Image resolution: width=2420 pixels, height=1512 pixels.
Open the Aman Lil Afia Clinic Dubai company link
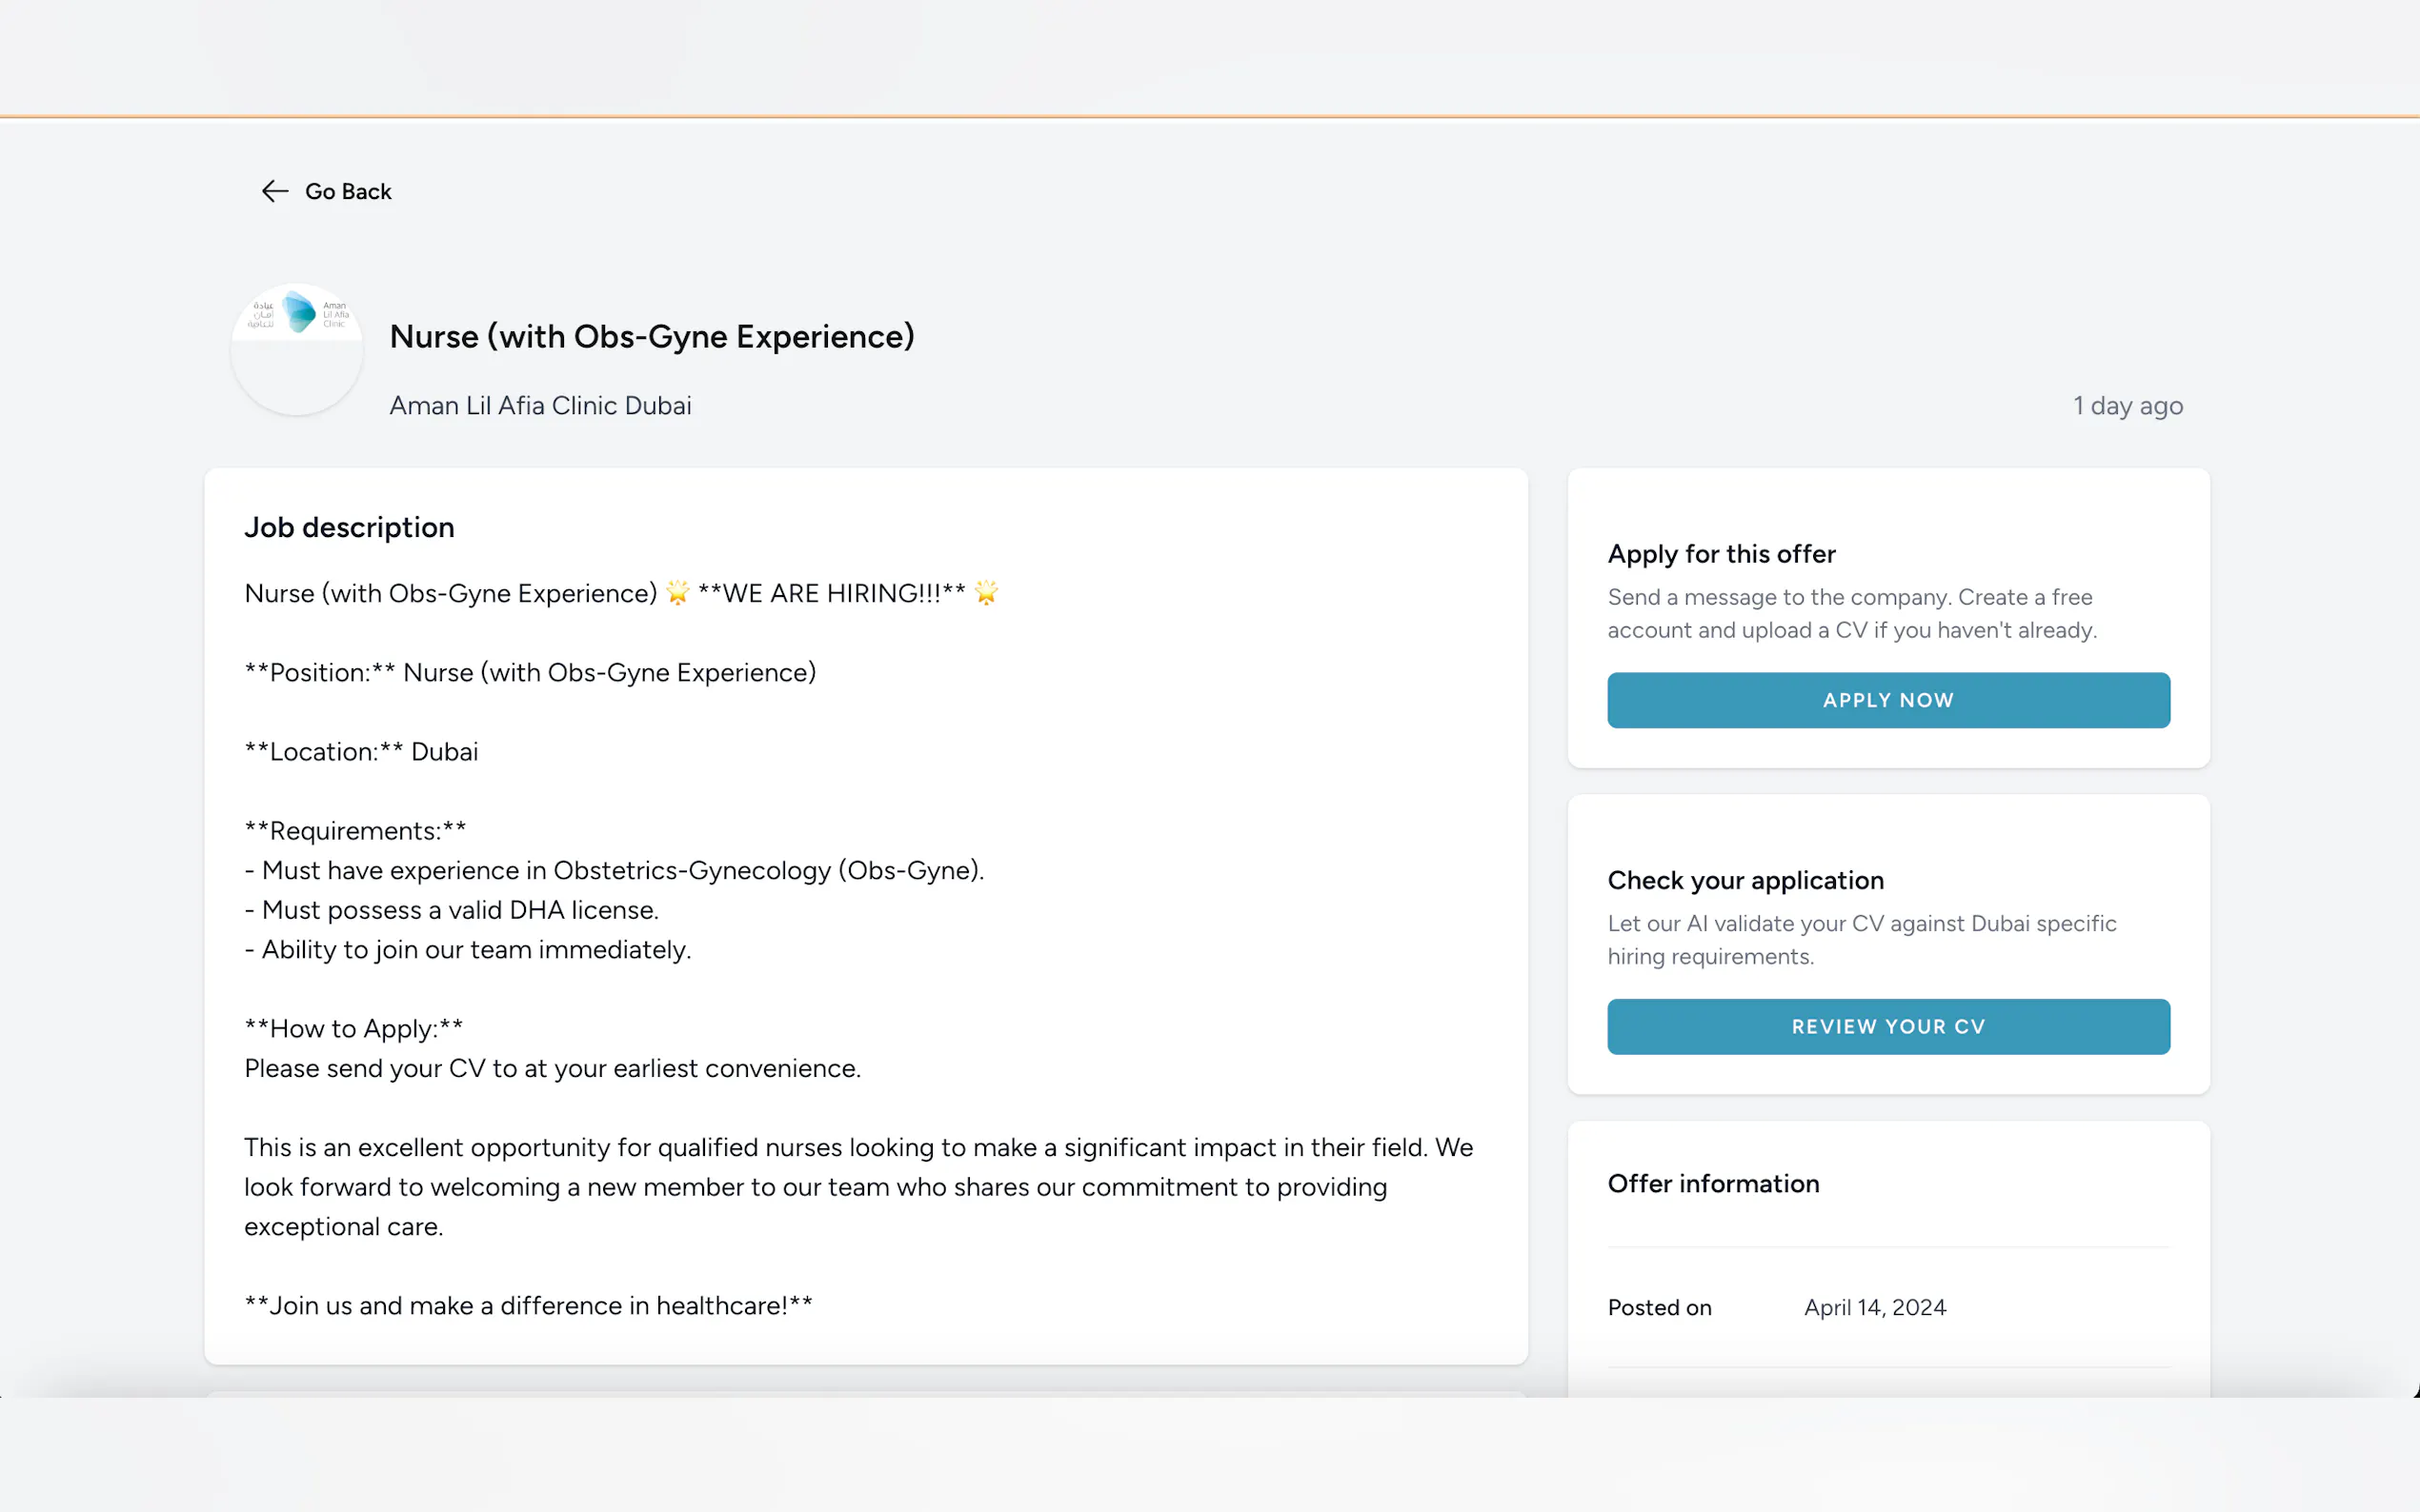[x=540, y=406]
